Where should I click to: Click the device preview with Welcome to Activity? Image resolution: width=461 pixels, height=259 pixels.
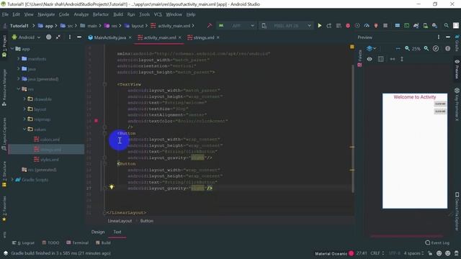coord(415,151)
